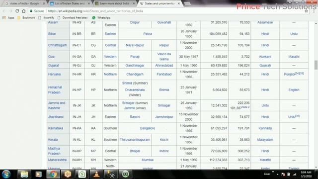The image size is (318, 179).
Task: Open the Maharashtra state link
Action: point(57,160)
